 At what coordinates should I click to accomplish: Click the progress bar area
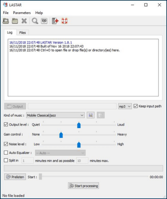83,168
